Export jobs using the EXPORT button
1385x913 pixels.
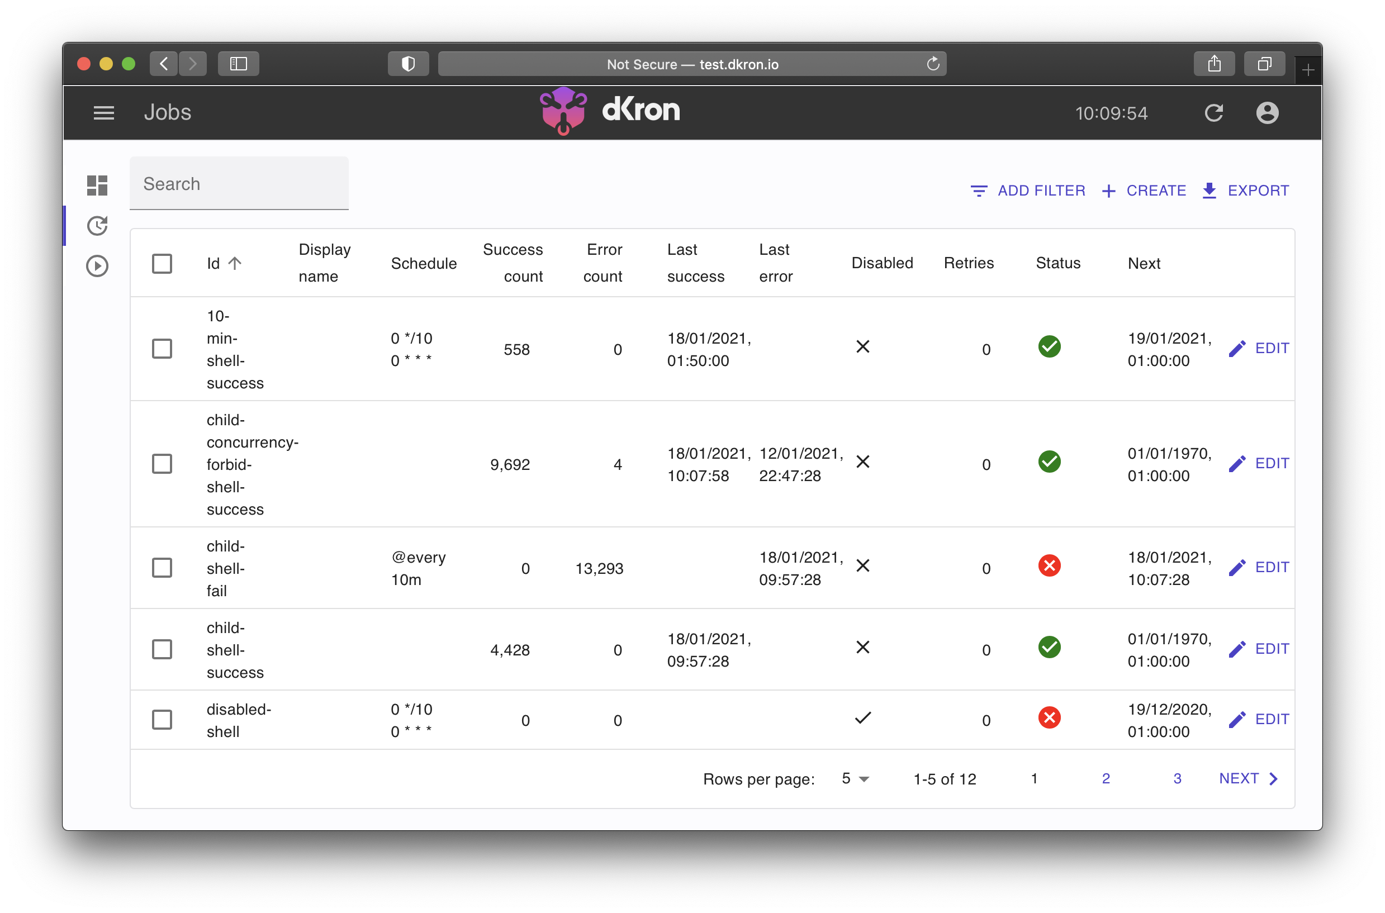click(1245, 191)
